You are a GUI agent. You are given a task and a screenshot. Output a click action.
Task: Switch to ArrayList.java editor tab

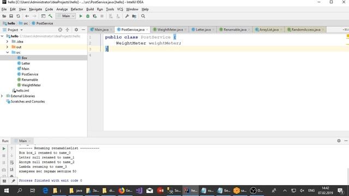point(269,29)
